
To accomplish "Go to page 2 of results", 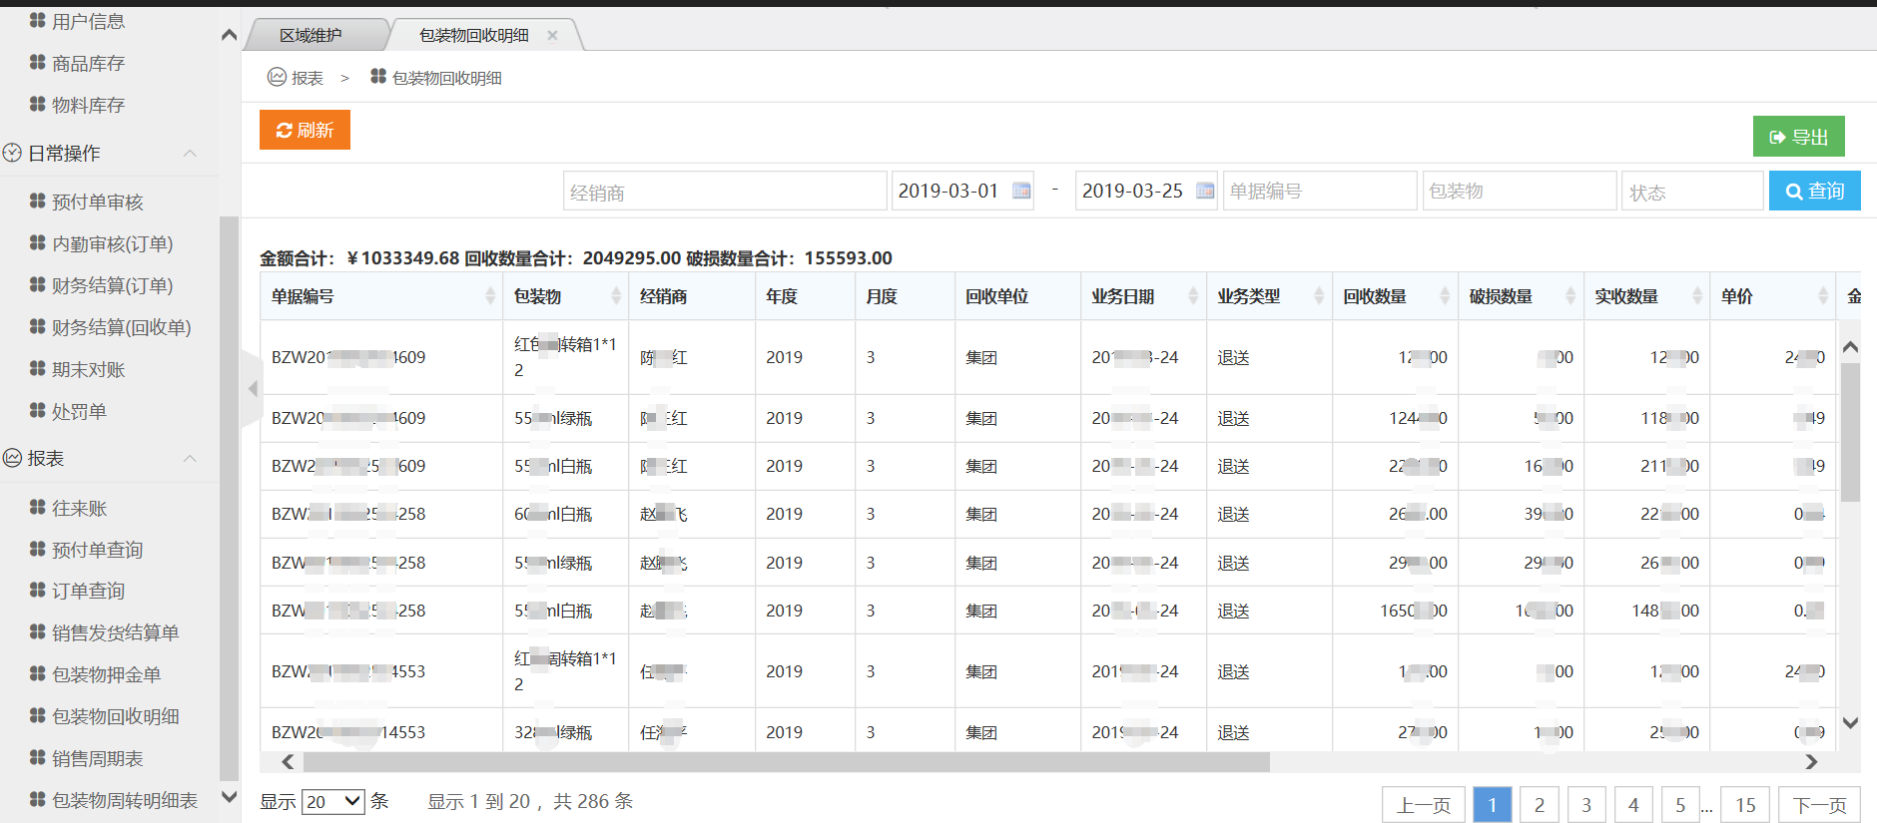I will tap(1539, 805).
